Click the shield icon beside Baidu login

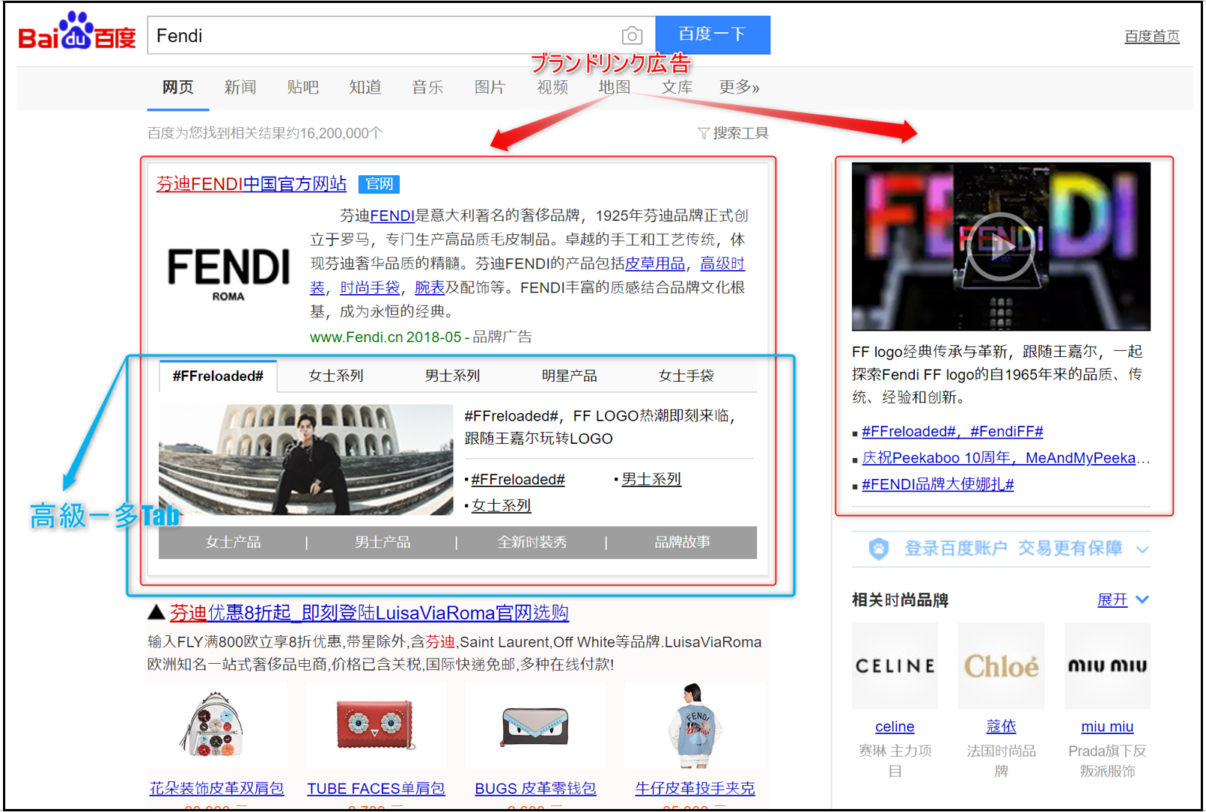tap(879, 549)
